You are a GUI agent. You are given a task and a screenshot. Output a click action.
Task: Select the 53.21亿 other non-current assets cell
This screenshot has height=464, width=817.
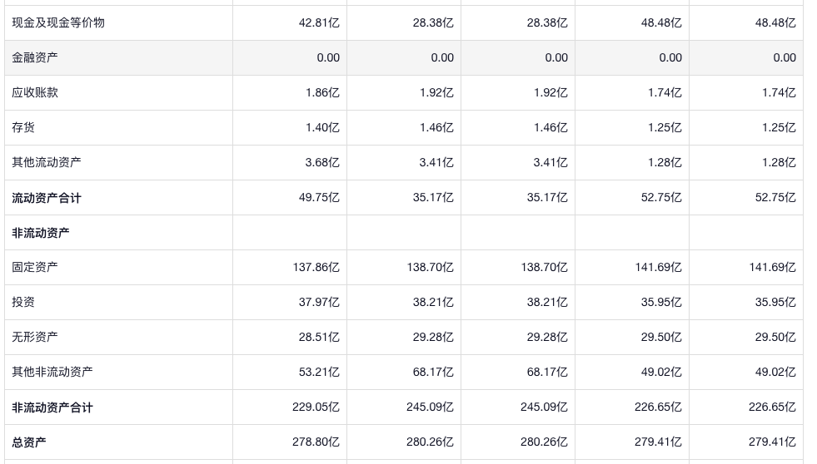(319, 372)
